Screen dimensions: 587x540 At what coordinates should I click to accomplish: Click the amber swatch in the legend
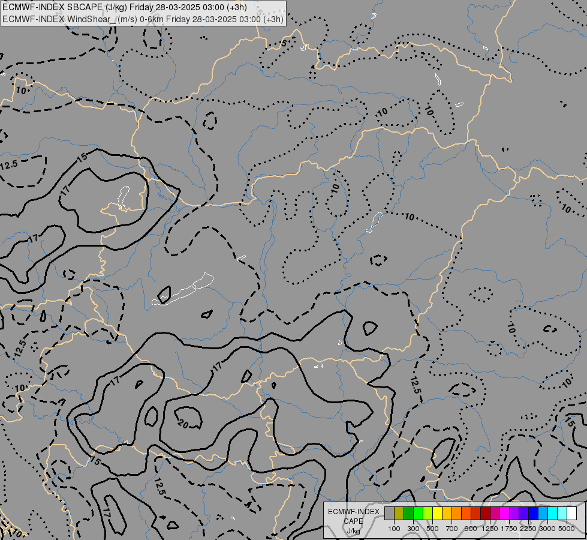tap(447, 513)
